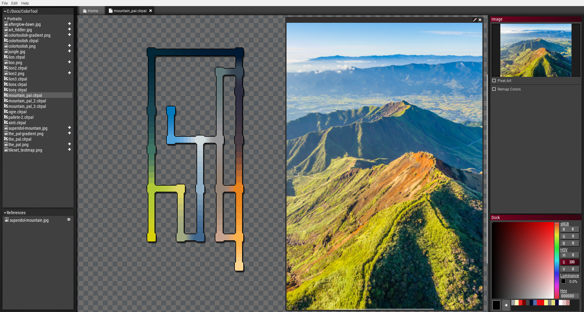Click the Home tab house icon

[x=85, y=10]
